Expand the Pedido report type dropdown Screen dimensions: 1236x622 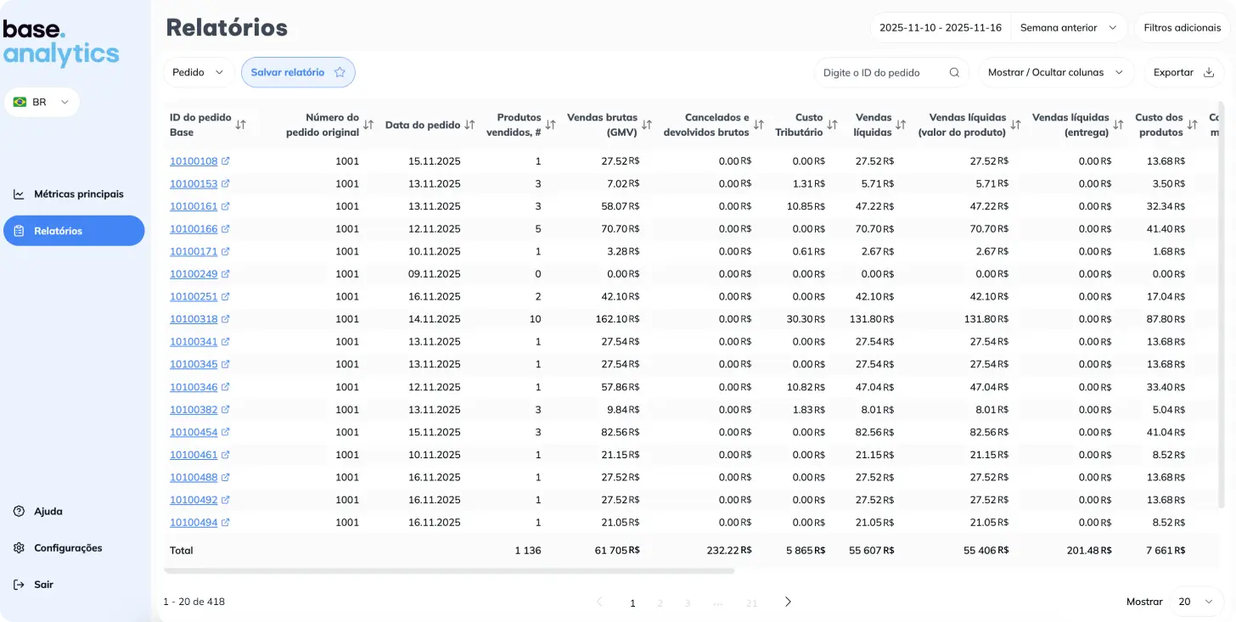(x=198, y=73)
